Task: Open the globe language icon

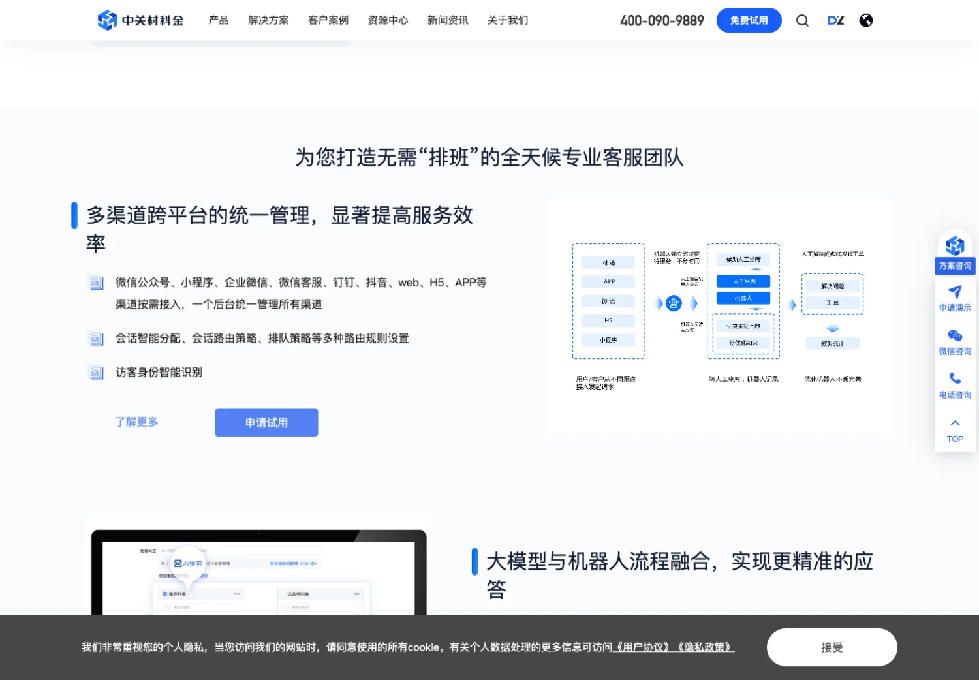Action: coord(866,20)
